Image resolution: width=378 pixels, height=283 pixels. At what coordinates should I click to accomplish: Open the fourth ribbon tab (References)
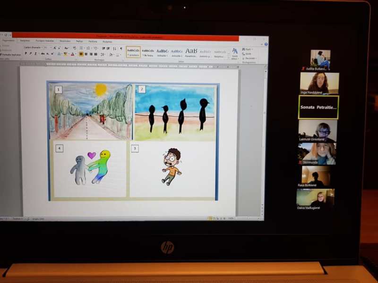coord(65,41)
